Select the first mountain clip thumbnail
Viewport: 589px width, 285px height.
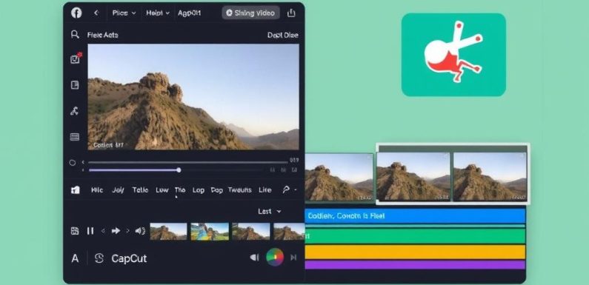click(x=168, y=231)
